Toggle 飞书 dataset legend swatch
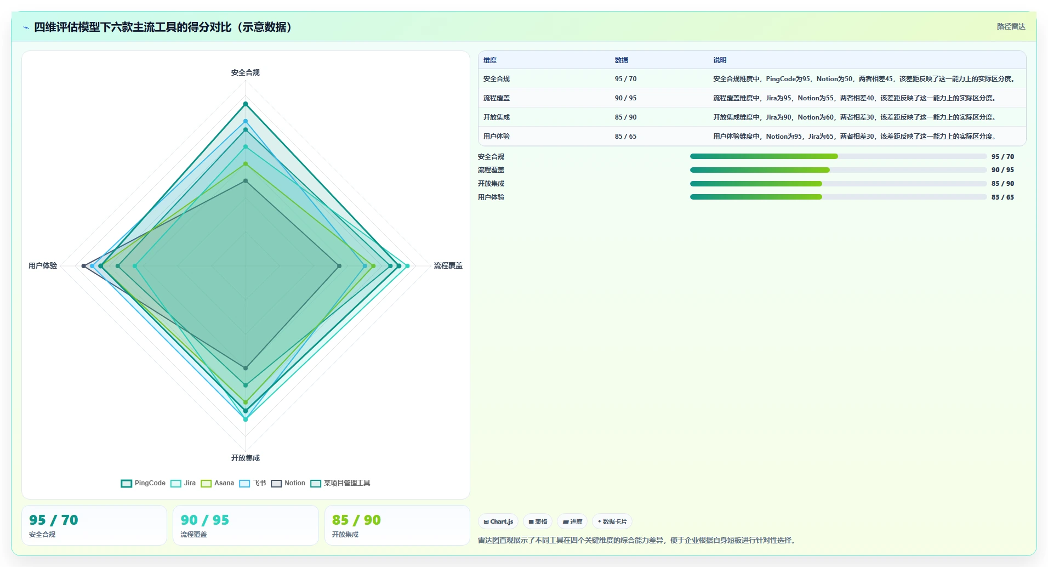This screenshot has width=1048, height=567. coord(244,484)
